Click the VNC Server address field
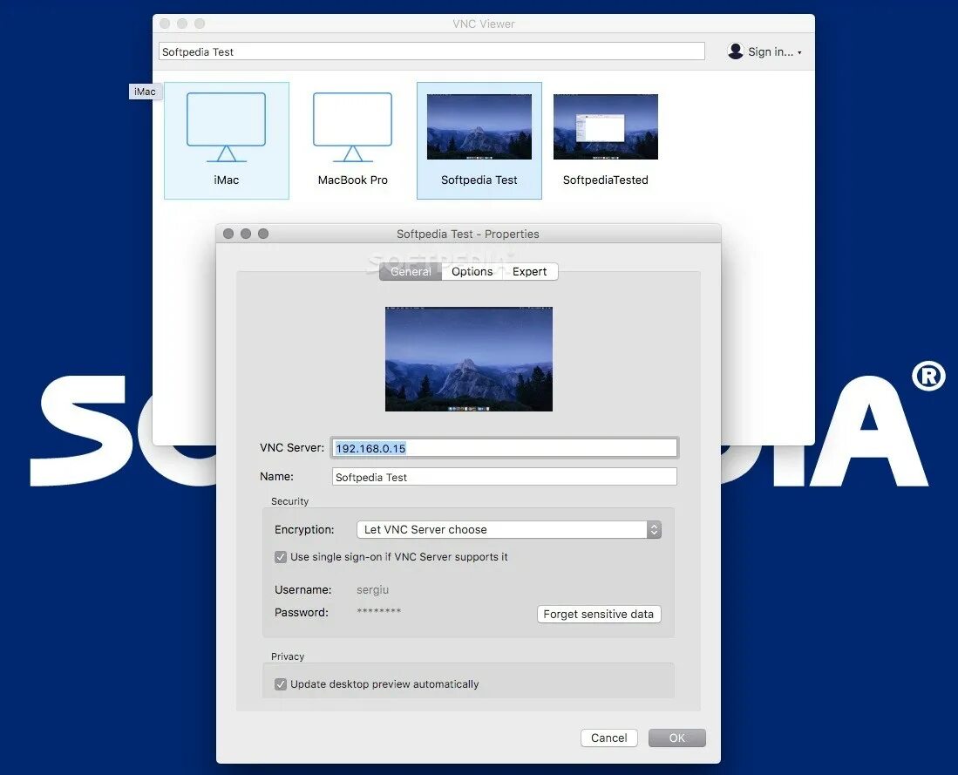958x775 pixels. click(504, 448)
